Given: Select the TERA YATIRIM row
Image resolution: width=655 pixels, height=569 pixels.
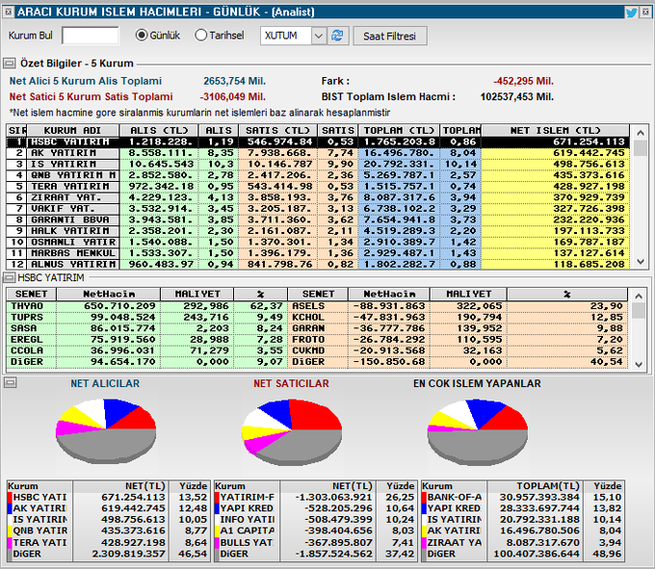Looking at the screenshot, I should (x=318, y=186).
